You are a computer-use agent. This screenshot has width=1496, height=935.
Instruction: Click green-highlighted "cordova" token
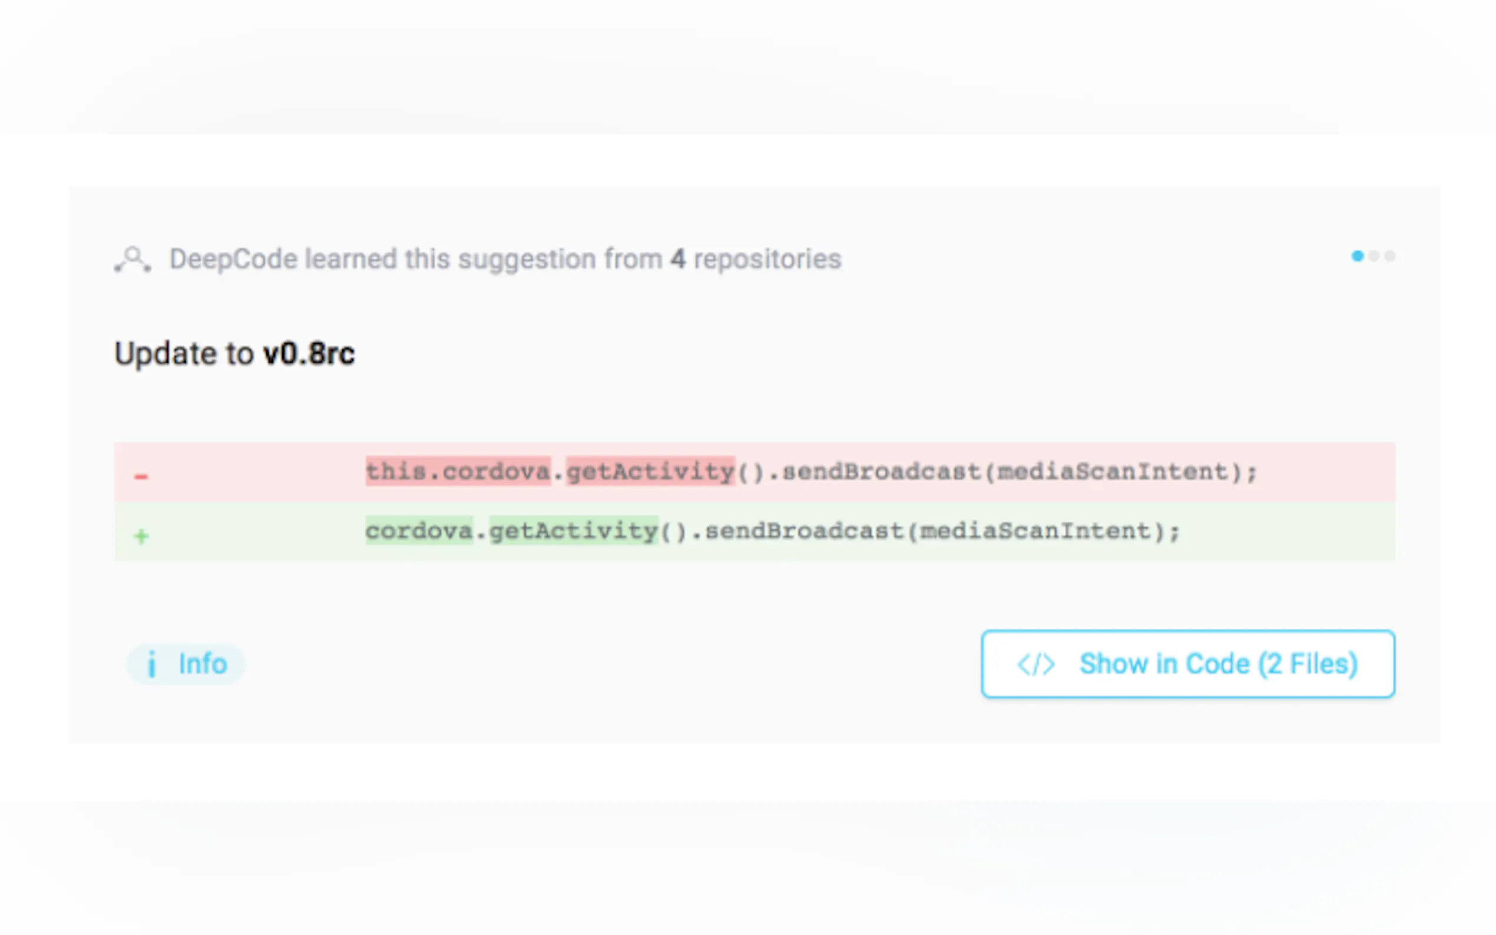coord(419,531)
